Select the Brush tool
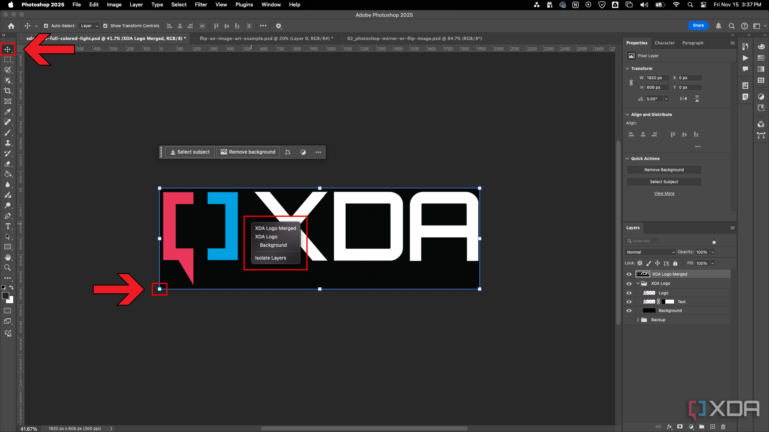This screenshot has height=432, width=769. pyautogui.click(x=8, y=132)
